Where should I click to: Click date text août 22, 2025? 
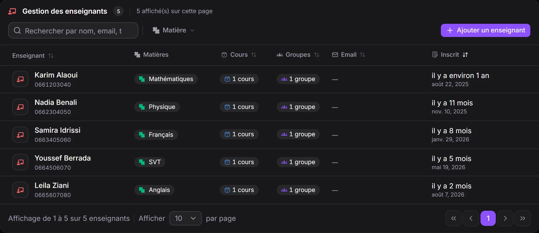(x=450, y=84)
